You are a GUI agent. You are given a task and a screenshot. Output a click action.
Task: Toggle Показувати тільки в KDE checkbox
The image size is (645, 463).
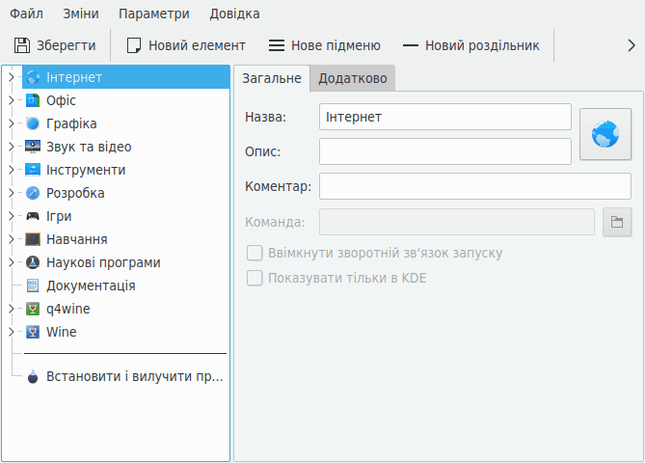[255, 278]
